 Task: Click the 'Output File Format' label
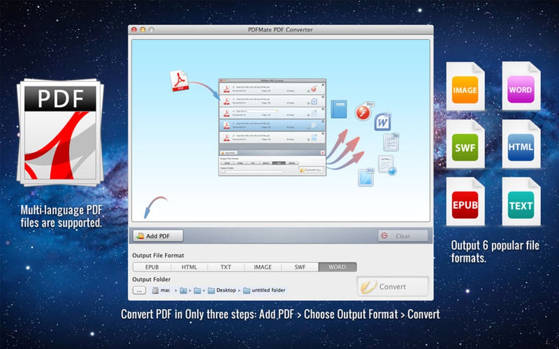158,255
